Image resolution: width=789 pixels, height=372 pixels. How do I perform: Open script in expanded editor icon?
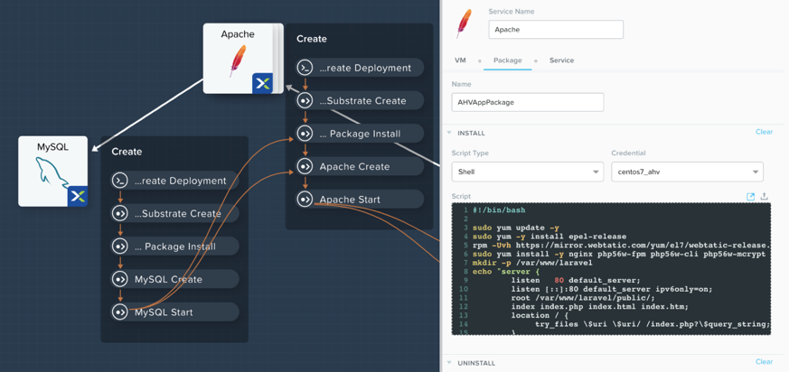(x=750, y=197)
